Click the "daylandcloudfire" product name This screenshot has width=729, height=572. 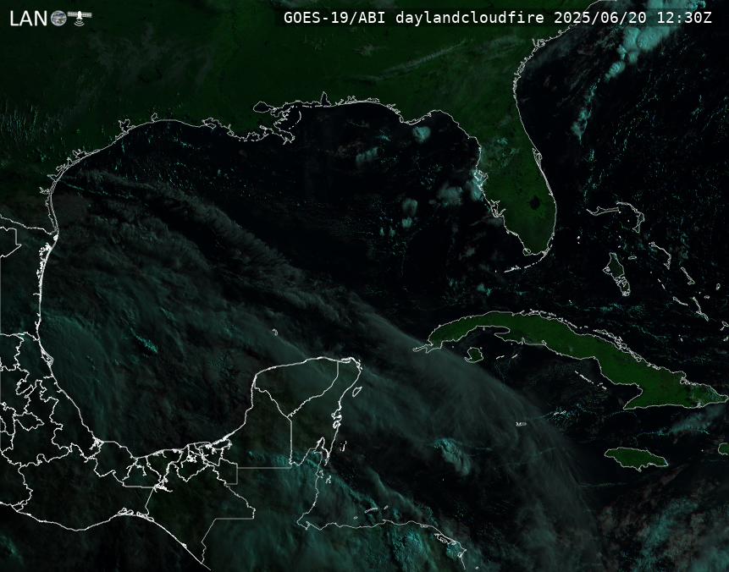[x=470, y=18]
